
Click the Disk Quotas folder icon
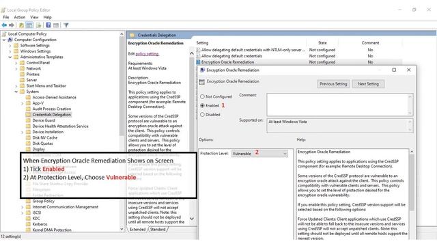pos(28,143)
